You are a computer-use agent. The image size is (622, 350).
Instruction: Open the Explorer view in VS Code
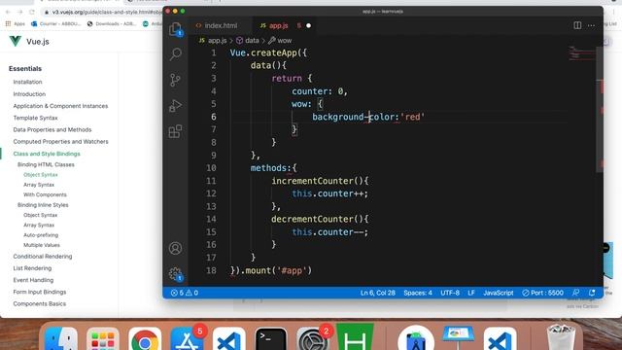point(175,29)
